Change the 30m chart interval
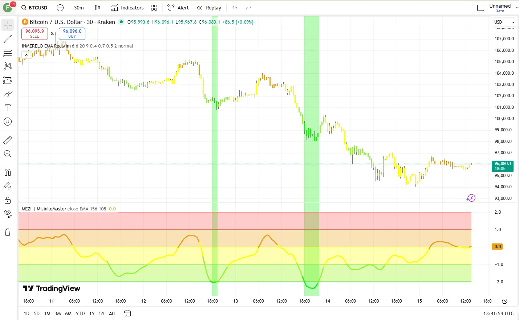519x320 pixels. coord(79,8)
